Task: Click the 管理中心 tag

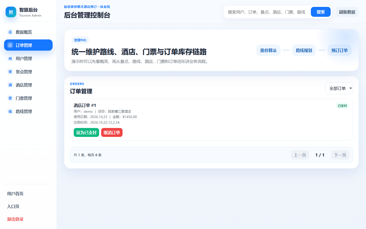Action: coord(80,40)
